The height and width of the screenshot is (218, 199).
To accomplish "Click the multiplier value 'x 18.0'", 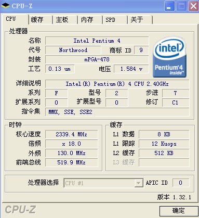I will coord(72,144).
